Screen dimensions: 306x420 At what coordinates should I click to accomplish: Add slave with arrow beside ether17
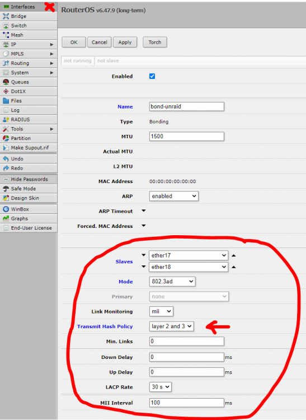click(144, 255)
